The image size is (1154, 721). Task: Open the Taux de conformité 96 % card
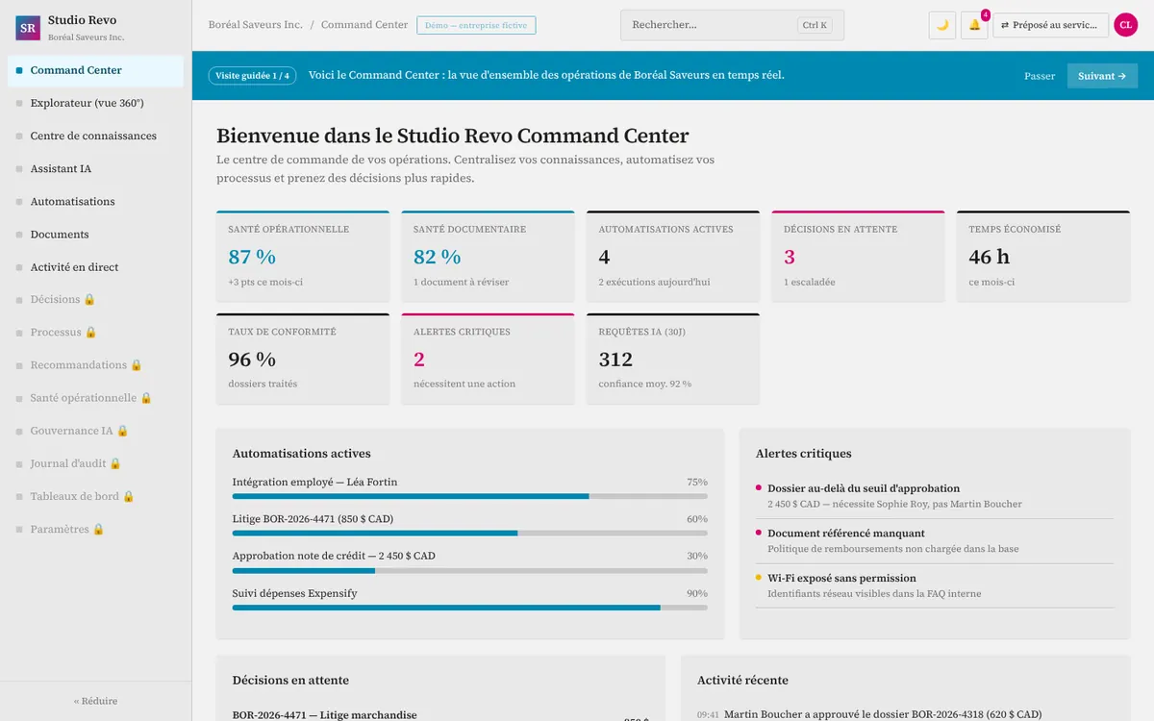coord(303,359)
